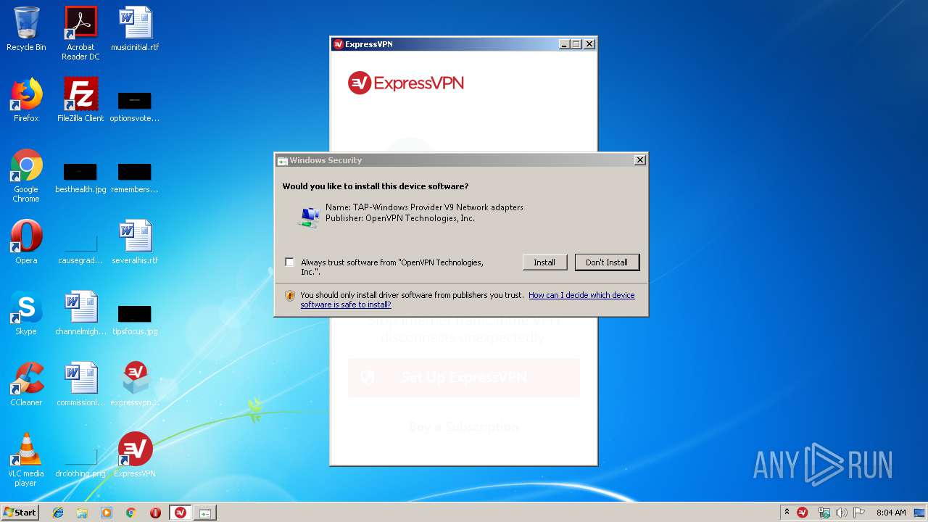Open CCleaner desktop shortcut
The image size is (928, 522).
point(26,384)
